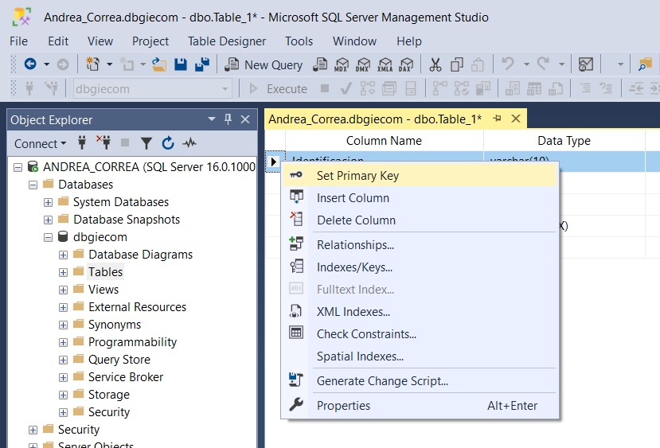The image size is (660, 448).
Task: Click the MDX query icon
Action: [x=342, y=64]
